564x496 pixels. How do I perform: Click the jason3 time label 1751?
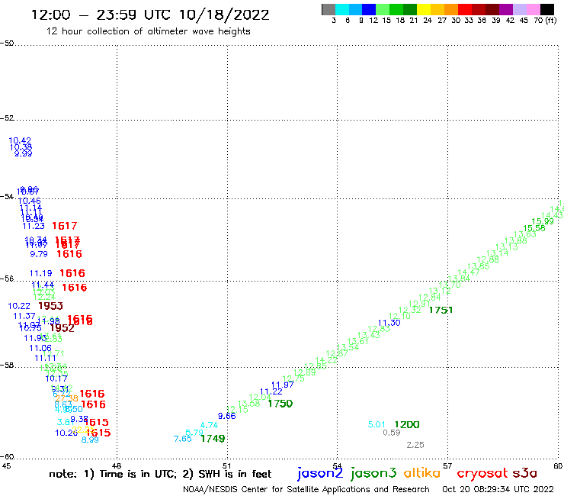(441, 310)
